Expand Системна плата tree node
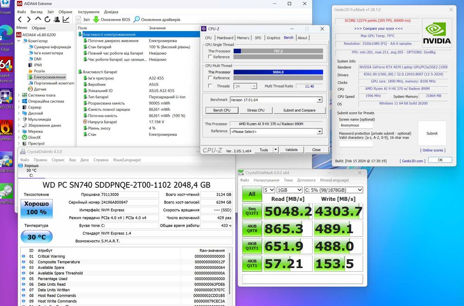This screenshot has height=306, width=464. click(x=19, y=95)
